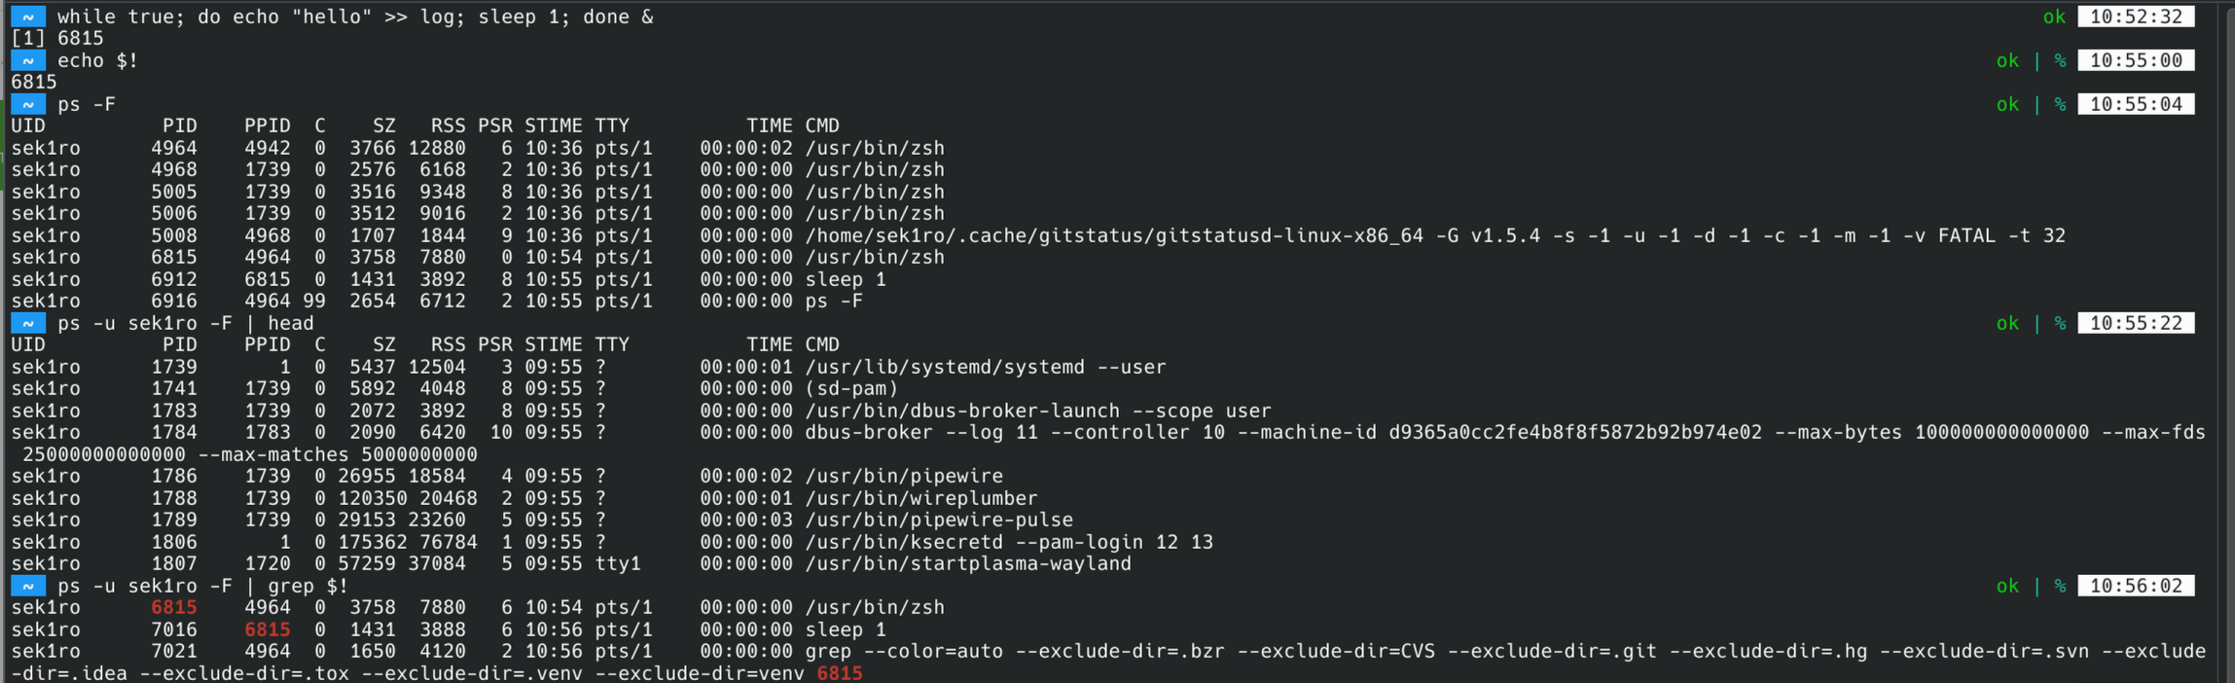This screenshot has width=2235, height=683.
Task: Select the 10:55:04 timestamp badge
Action: tap(2135, 104)
